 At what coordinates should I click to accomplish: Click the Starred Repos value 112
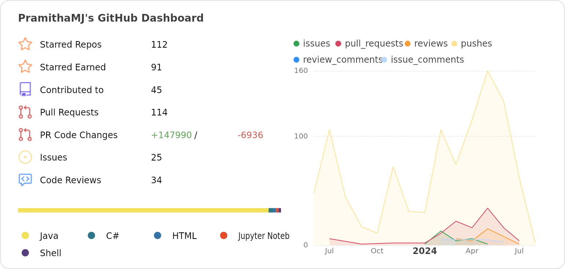pos(159,44)
